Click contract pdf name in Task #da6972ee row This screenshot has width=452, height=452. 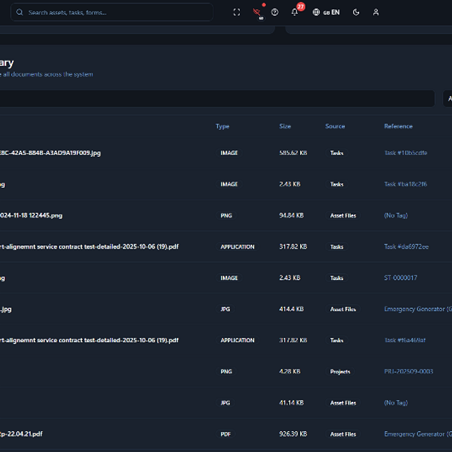(89, 246)
